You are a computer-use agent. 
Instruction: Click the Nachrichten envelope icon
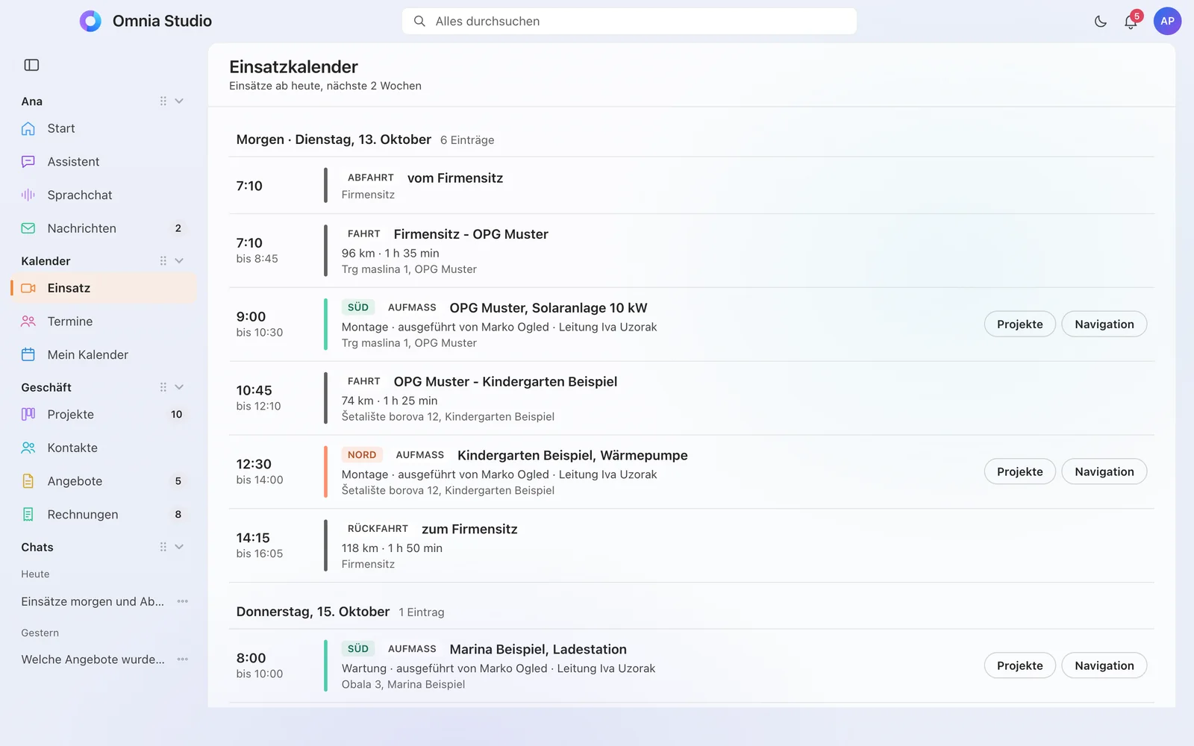(x=28, y=228)
